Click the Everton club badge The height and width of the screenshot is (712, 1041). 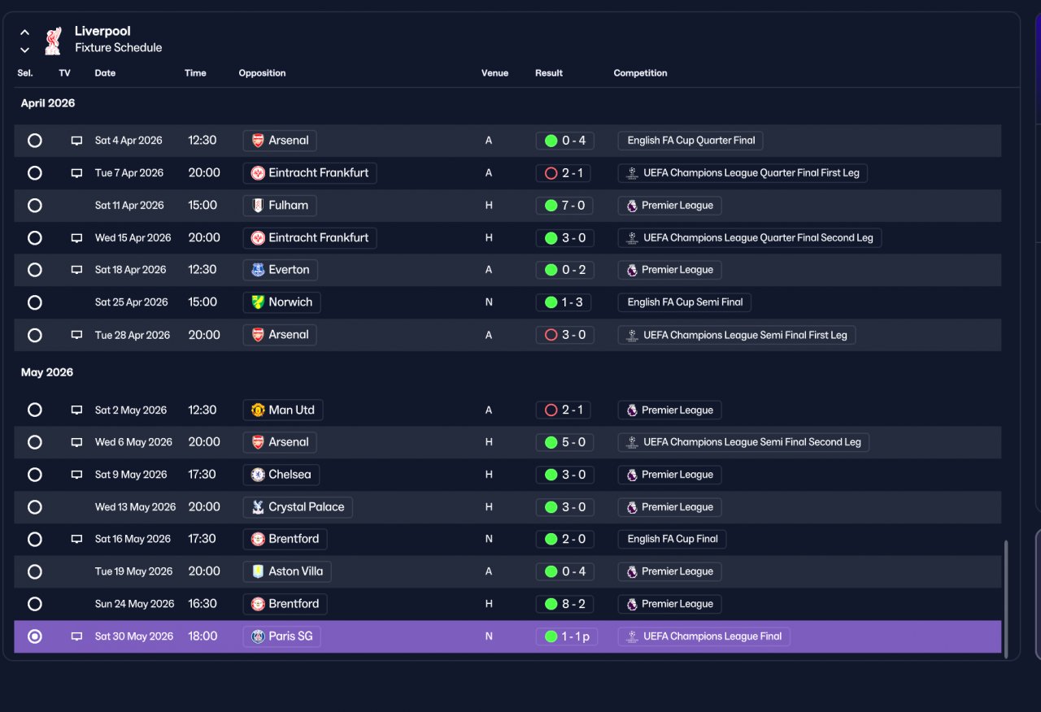(258, 270)
